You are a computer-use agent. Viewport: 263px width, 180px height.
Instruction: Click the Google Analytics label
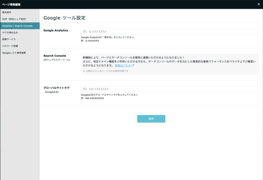pyautogui.click(x=56, y=30)
